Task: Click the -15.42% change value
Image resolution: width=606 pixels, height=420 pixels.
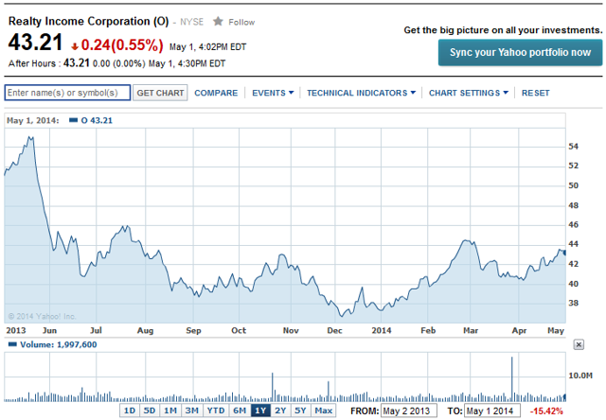Action: click(546, 411)
